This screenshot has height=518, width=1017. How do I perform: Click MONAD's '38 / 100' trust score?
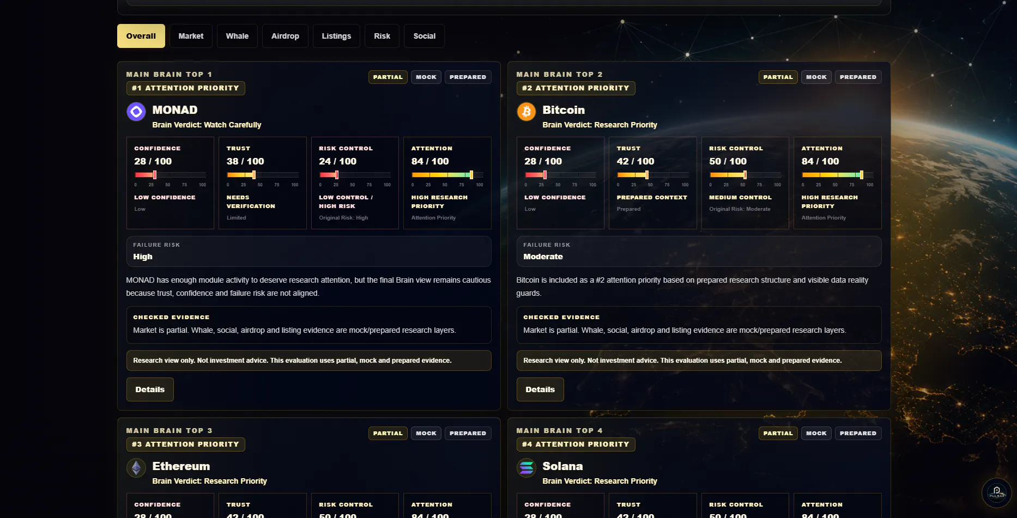[x=245, y=161]
